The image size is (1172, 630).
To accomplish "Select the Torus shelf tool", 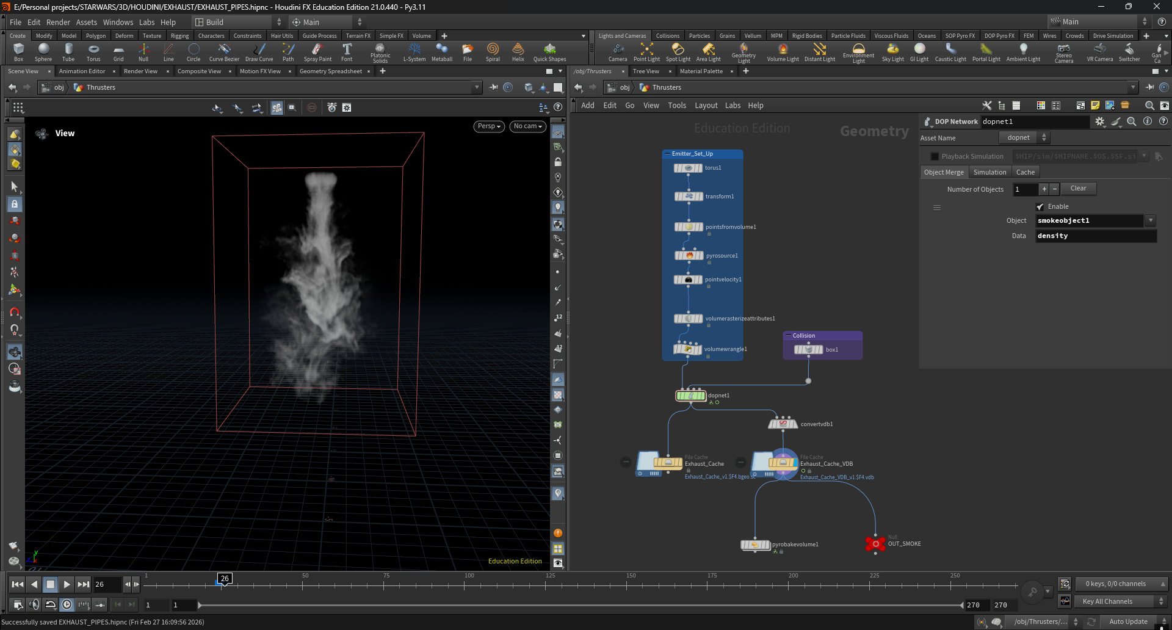I will (93, 52).
